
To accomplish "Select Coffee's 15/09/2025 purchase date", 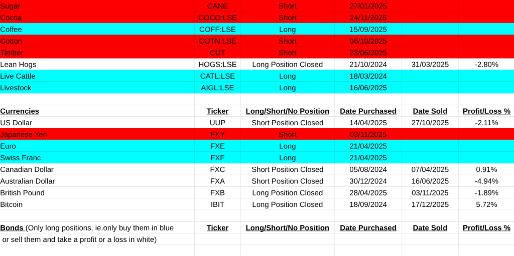I will point(368,29).
